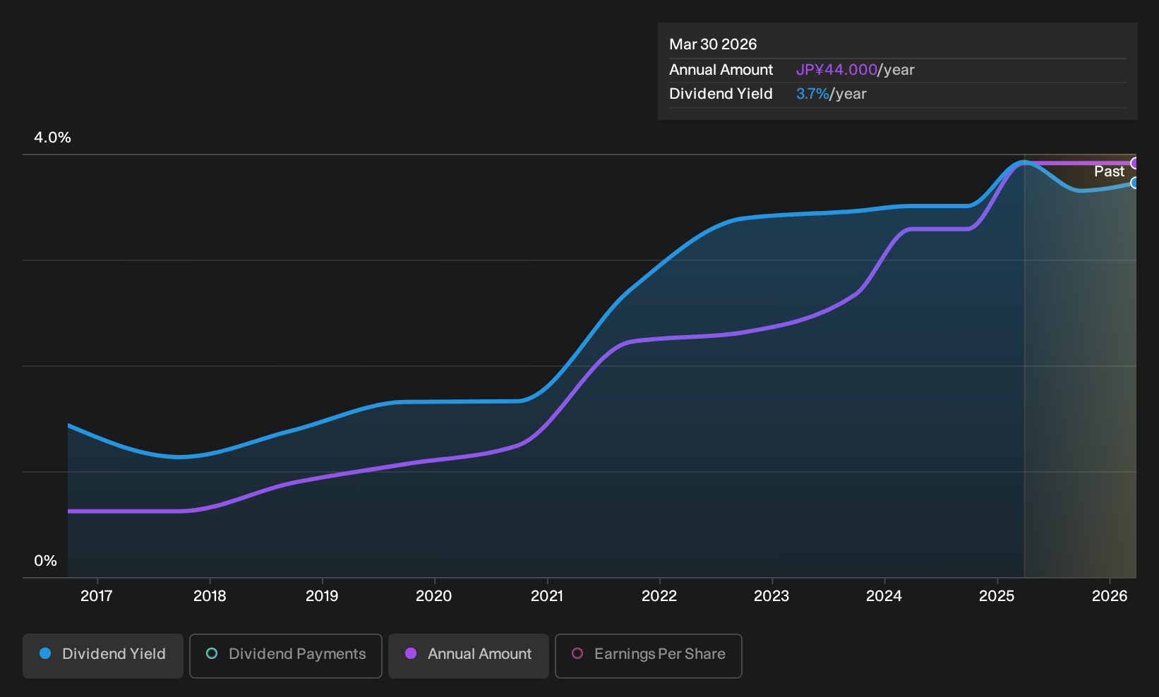Click the 4.0% y-axis label
The height and width of the screenshot is (697, 1159).
coord(53,138)
